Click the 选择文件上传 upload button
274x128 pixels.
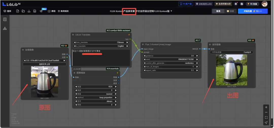(45, 64)
